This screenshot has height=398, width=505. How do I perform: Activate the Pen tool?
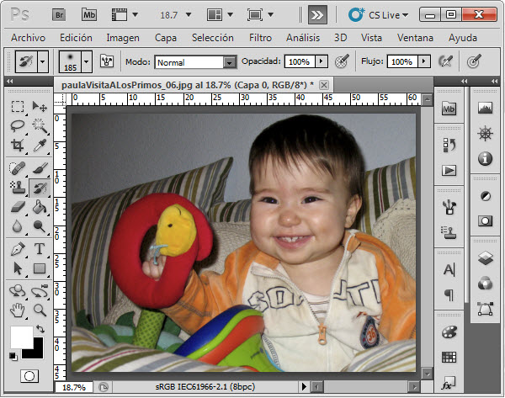pos(18,249)
